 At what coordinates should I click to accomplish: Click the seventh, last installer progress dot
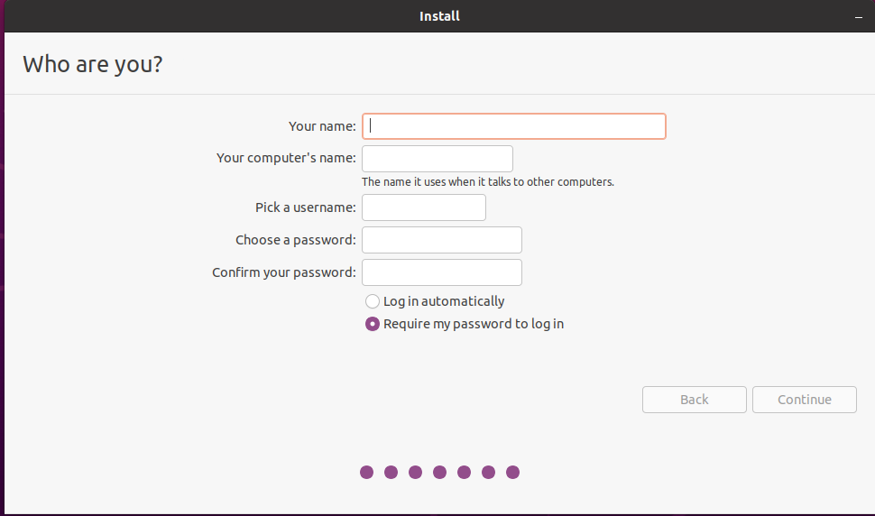(x=513, y=473)
